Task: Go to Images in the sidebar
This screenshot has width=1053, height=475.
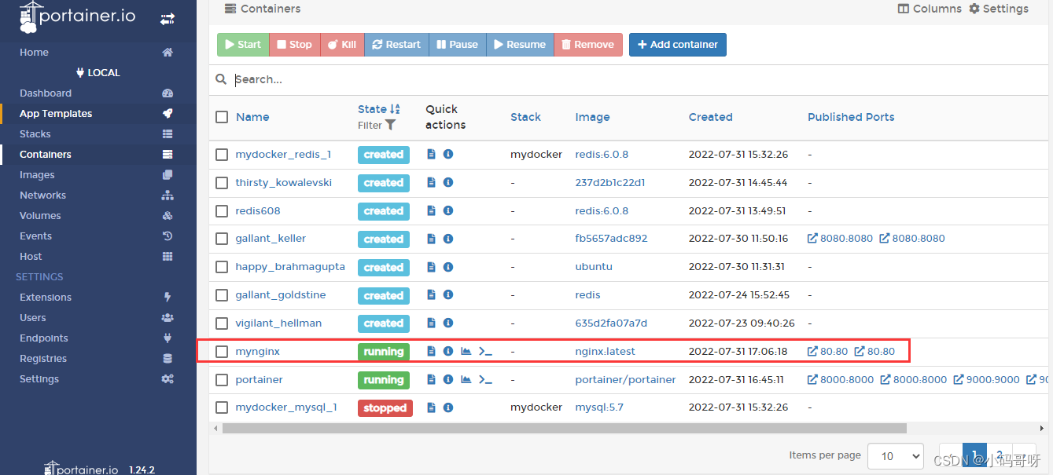Action: pos(37,175)
